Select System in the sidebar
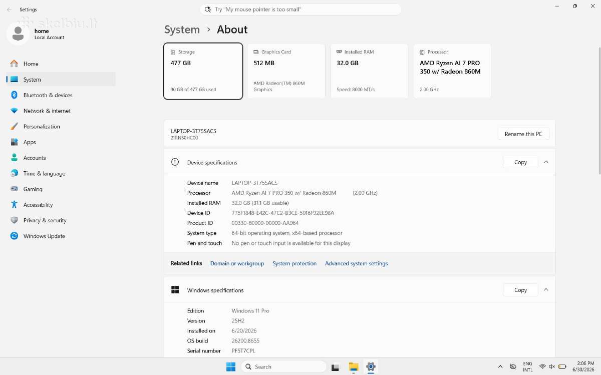Viewport: 601px width, 375px height. [61, 79]
